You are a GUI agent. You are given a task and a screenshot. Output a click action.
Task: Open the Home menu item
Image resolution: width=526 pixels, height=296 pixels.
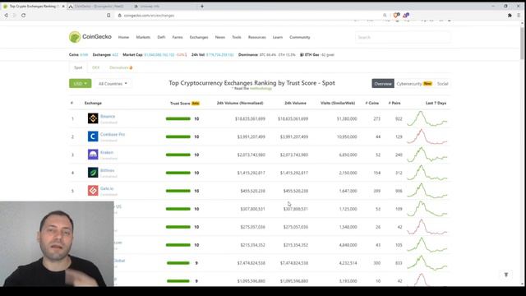[123, 37]
